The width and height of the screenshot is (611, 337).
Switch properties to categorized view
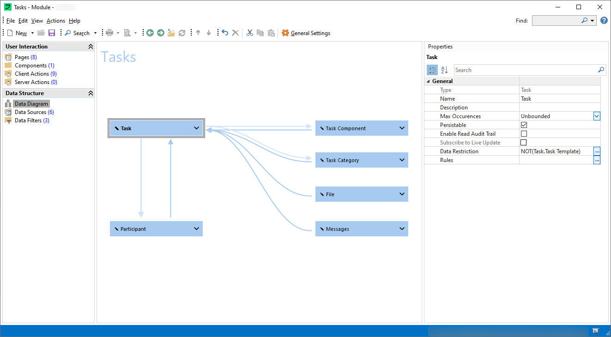tap(432, 70)
